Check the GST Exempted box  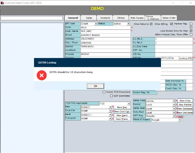[111, 96]
